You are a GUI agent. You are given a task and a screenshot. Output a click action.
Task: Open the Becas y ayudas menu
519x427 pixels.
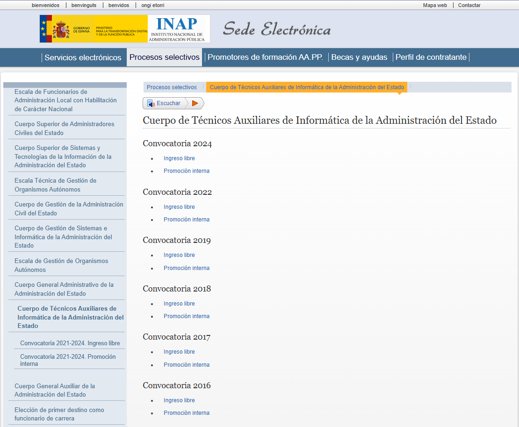359,57
